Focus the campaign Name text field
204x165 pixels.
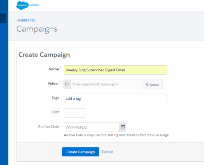115,70
